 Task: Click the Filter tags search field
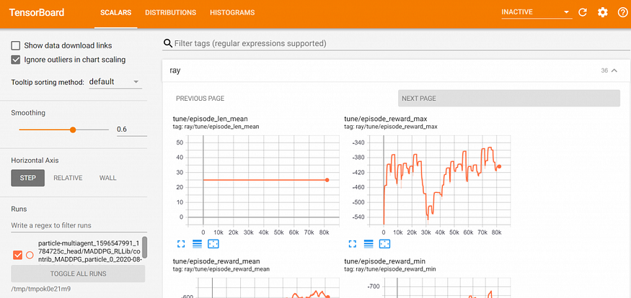click(x=397, y=43)
